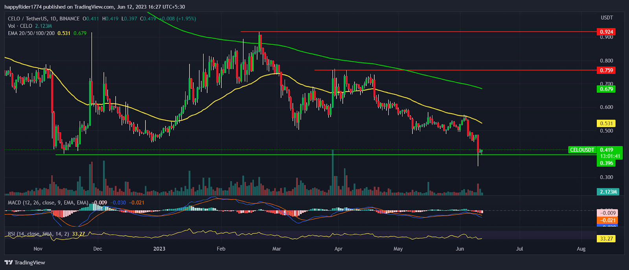Click the Apr label on time axis
The image size is (629, 270).
point(338,249)
